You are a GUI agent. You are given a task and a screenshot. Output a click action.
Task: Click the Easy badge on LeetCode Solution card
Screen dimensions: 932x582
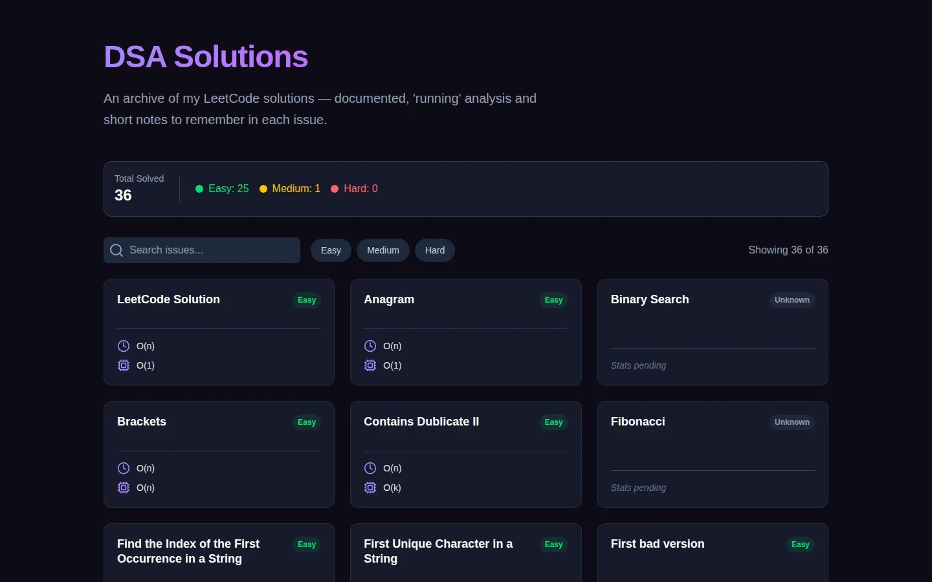(307, 300)
